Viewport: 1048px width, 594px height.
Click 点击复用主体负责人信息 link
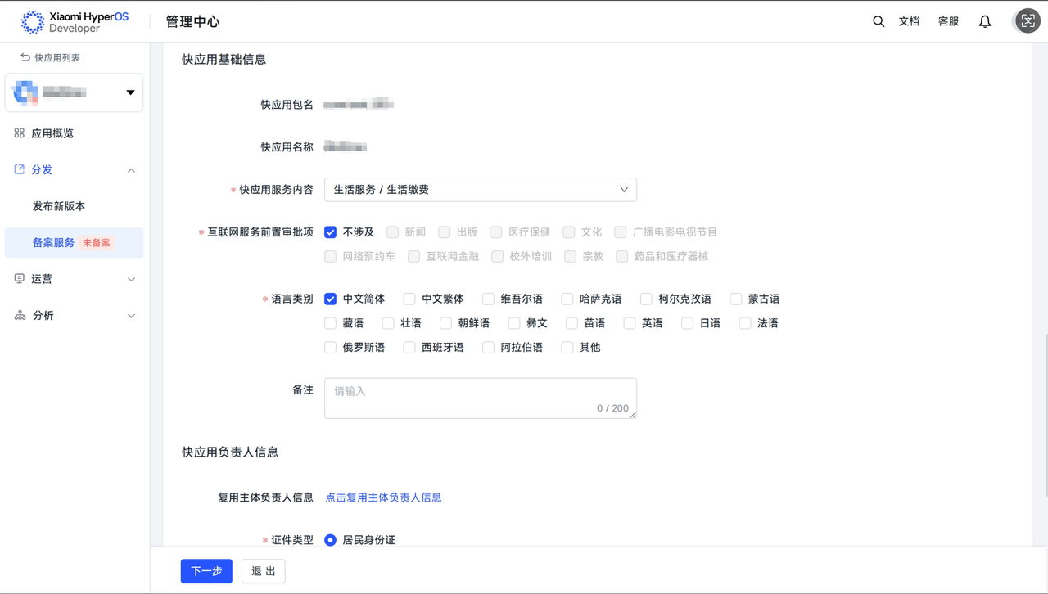tap(383, 497)
